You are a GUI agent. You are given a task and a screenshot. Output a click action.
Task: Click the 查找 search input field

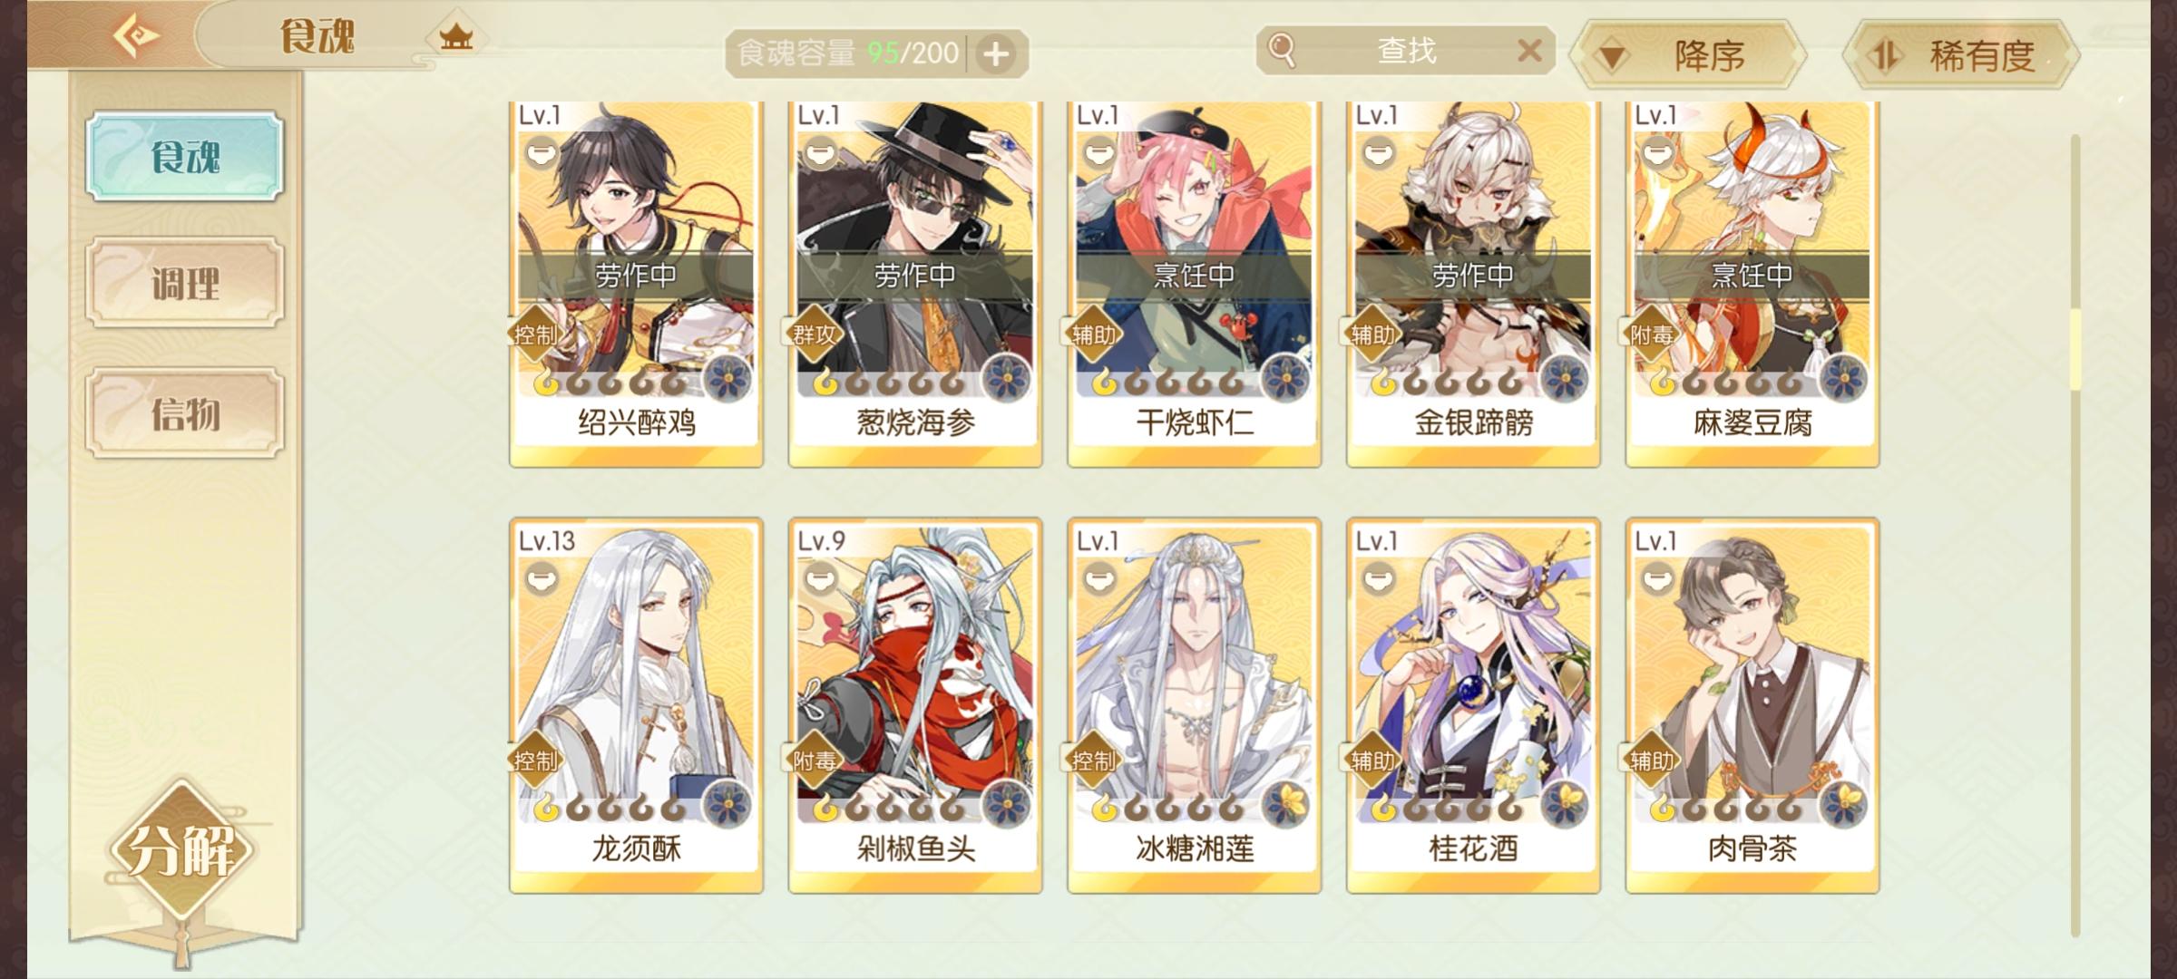[1406, 51]
